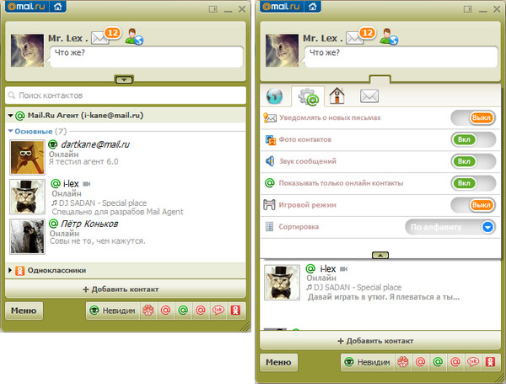Open dartkane@mail.ru contact avatar
This screenshot has width=506, height=384.
pos(28,157)
